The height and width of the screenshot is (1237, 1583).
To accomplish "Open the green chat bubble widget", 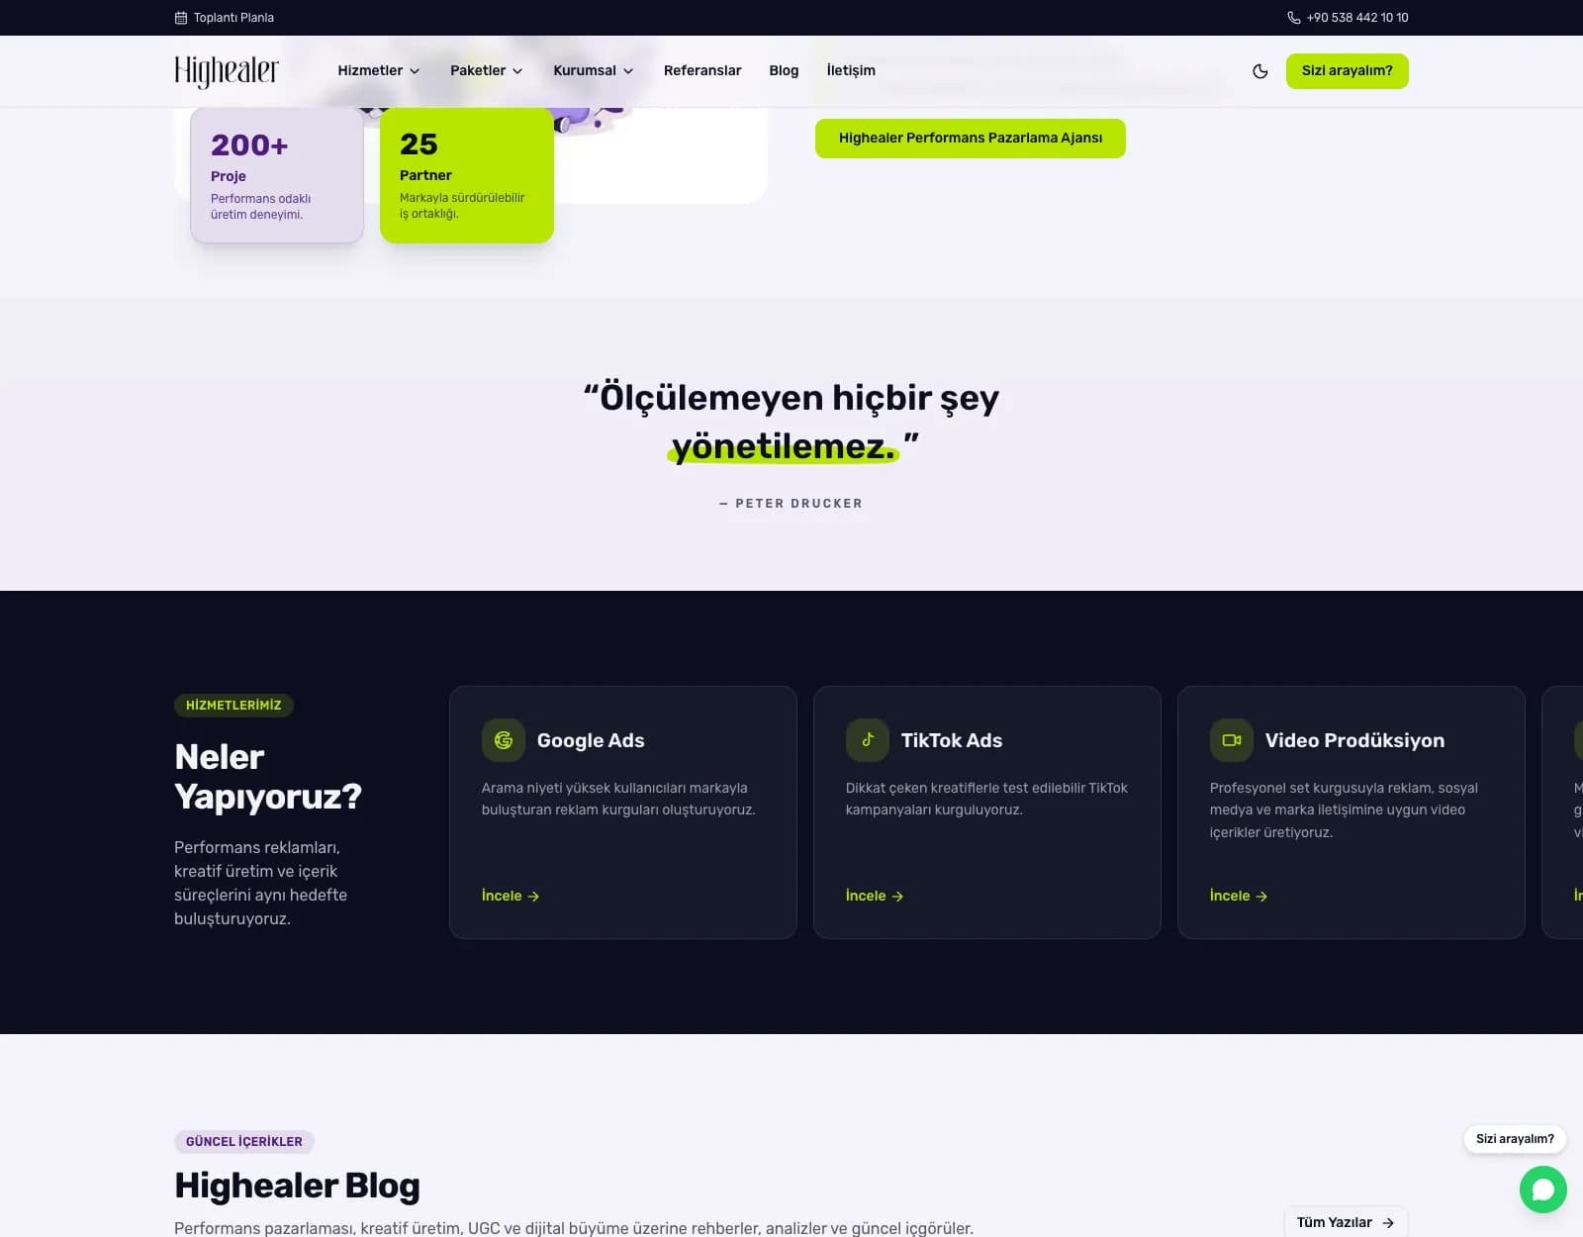I will point(1543,1189).
